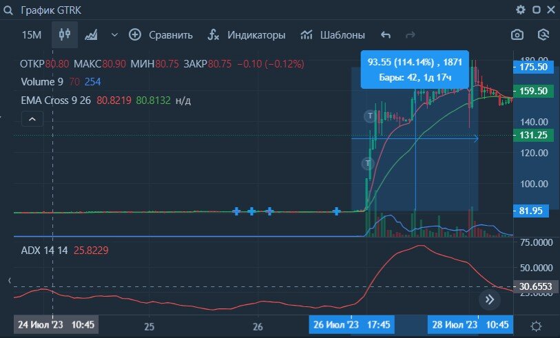Image resolution: width=560 pixels, height=338 pixels.
Task: Jump to latest bar with double-arrow button
Action: click(x=490, y=299)
